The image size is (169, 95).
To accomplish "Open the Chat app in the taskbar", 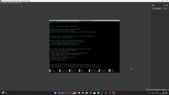I will (x=83, y=93).
